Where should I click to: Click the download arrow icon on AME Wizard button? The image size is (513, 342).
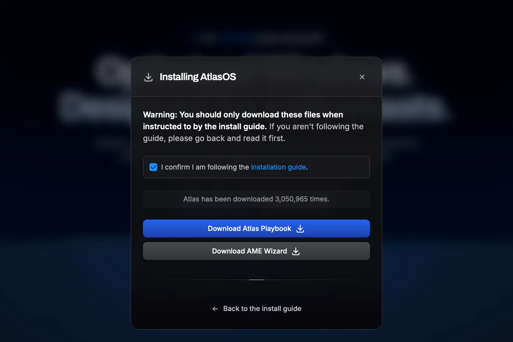(x=296, y=251)
